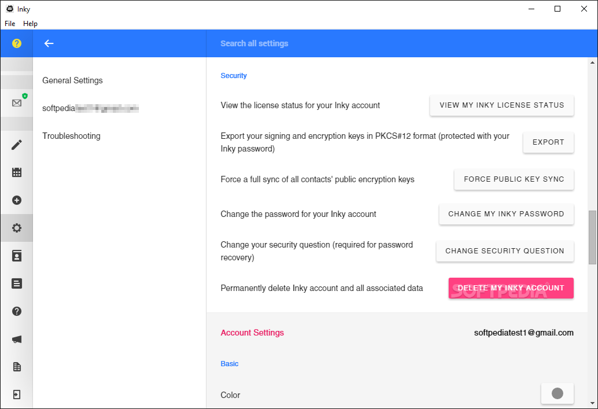Screen dimensions: 598x409
Task: Click Change My Inky Password button
Action: (506, 214)
